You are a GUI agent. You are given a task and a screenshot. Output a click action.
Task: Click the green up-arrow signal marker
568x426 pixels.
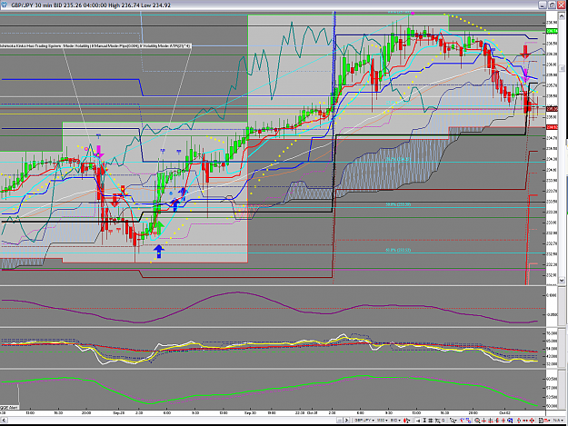[x=159, y=228]
